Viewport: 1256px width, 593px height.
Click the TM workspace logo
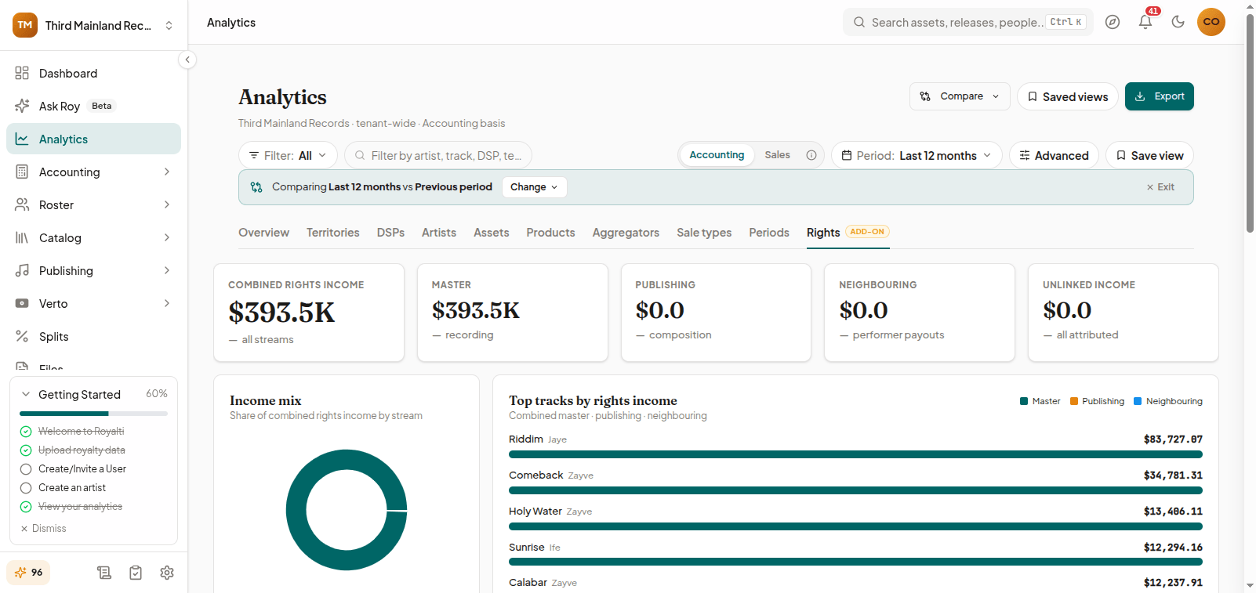[25, 25]
